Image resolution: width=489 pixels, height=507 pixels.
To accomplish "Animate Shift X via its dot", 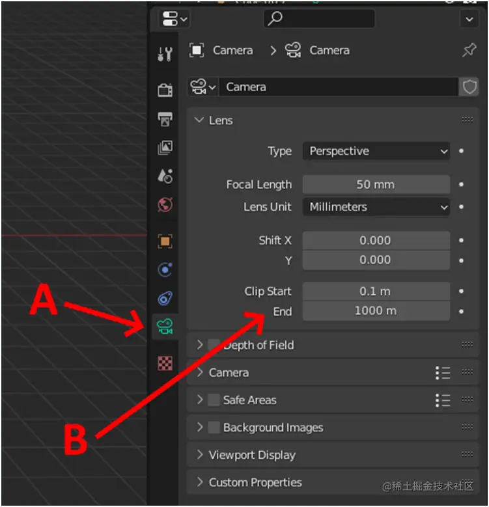I will [x=461, y=240].
